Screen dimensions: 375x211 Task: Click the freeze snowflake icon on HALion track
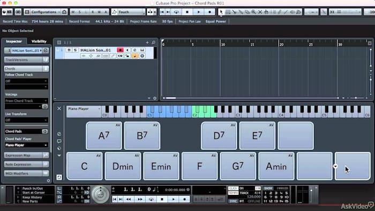click(142, 56)
